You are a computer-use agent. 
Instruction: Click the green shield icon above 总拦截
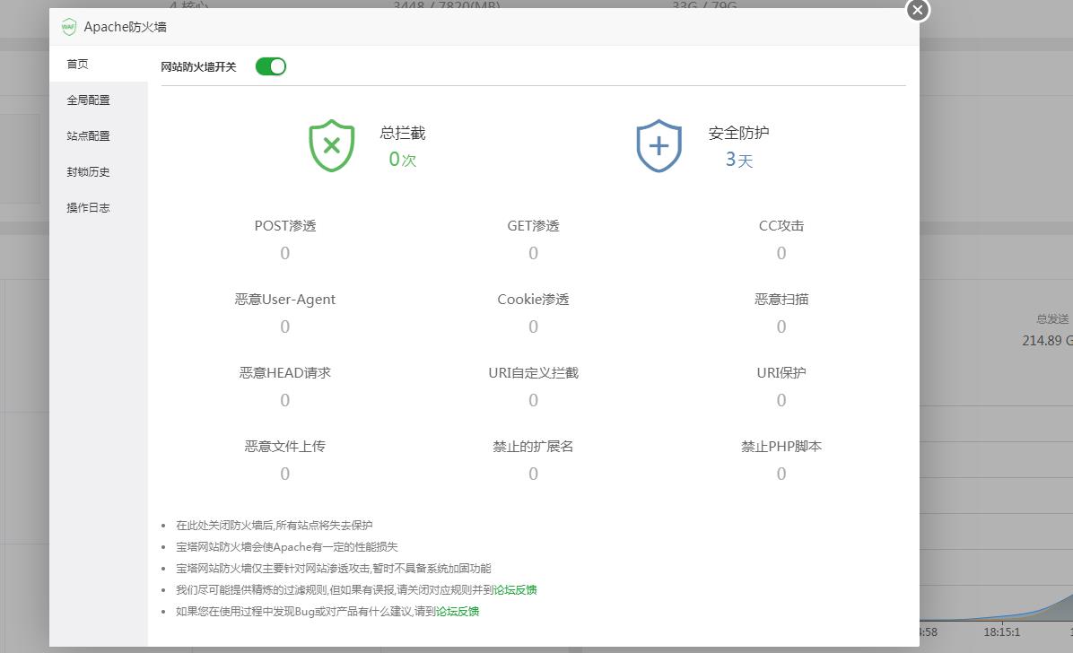point(331,146)
